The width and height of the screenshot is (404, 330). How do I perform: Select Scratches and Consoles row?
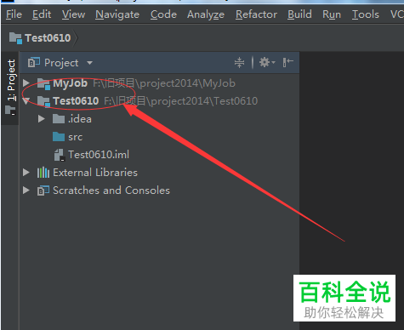[159, 191]
